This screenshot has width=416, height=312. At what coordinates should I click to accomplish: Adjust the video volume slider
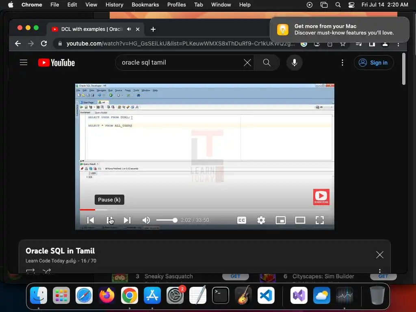coord(167,220)
